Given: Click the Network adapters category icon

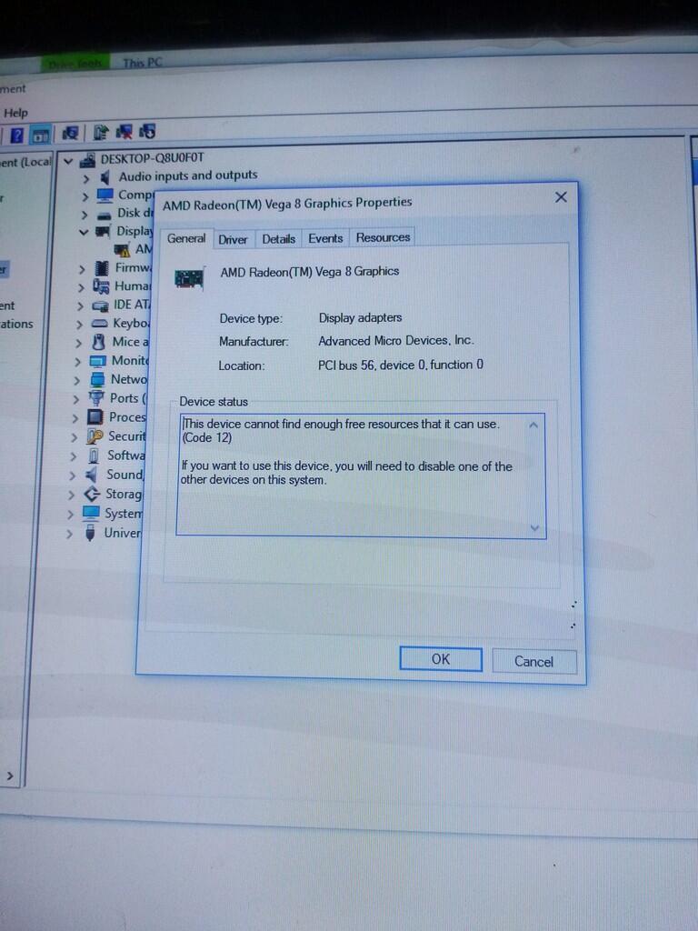Looking at the screenshot, I should tap(97, 379).
